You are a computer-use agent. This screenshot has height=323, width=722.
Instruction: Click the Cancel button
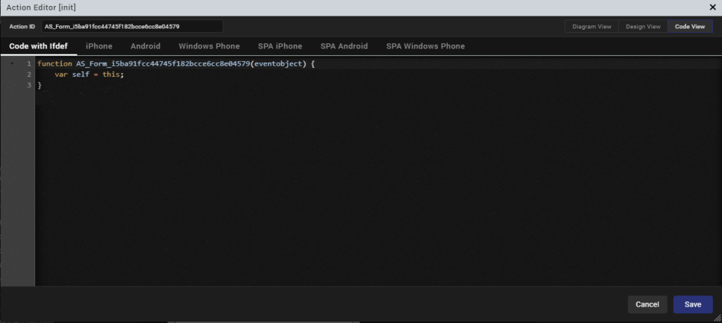pos(647,304)
